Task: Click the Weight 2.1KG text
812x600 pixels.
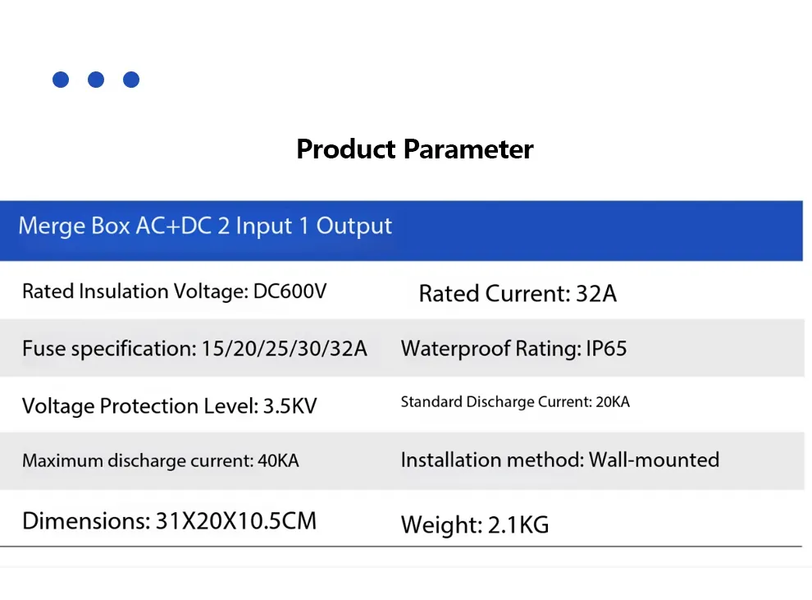Action: [x=475, y=524]
